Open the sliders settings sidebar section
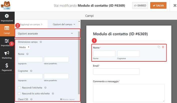Viewport: 177px width, 103px height. point(7,43)
